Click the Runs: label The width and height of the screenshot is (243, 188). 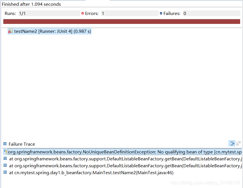[x=10, y=14]
